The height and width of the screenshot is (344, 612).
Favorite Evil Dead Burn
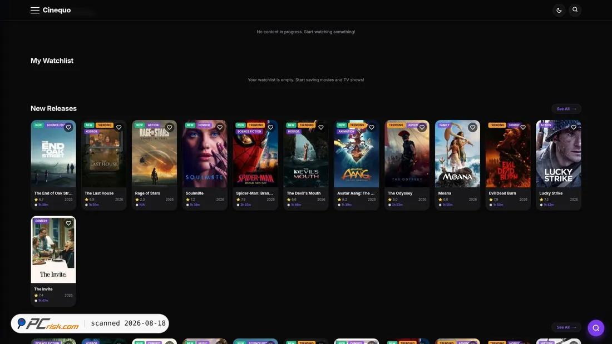(x=523, y=127)
